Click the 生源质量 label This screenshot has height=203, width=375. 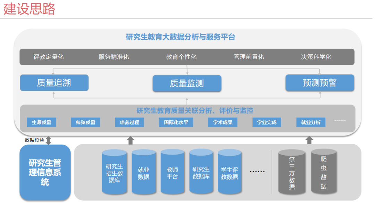pyautogui.click(x=41, y=122)
